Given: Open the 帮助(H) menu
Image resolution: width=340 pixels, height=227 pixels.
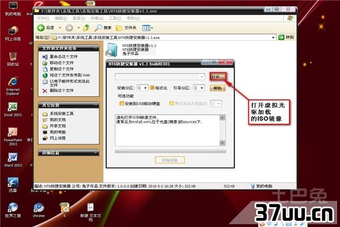Looking at the screenshot, I should click(133, 18).
